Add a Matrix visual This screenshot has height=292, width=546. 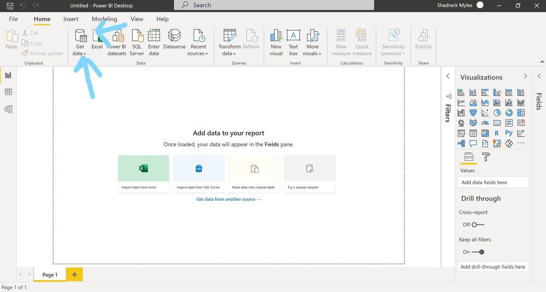pyautogui.click(x=485, y=133)
